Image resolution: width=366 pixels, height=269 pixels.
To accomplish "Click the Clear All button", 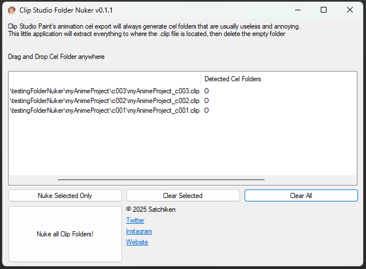I will [x=301, y=196].
